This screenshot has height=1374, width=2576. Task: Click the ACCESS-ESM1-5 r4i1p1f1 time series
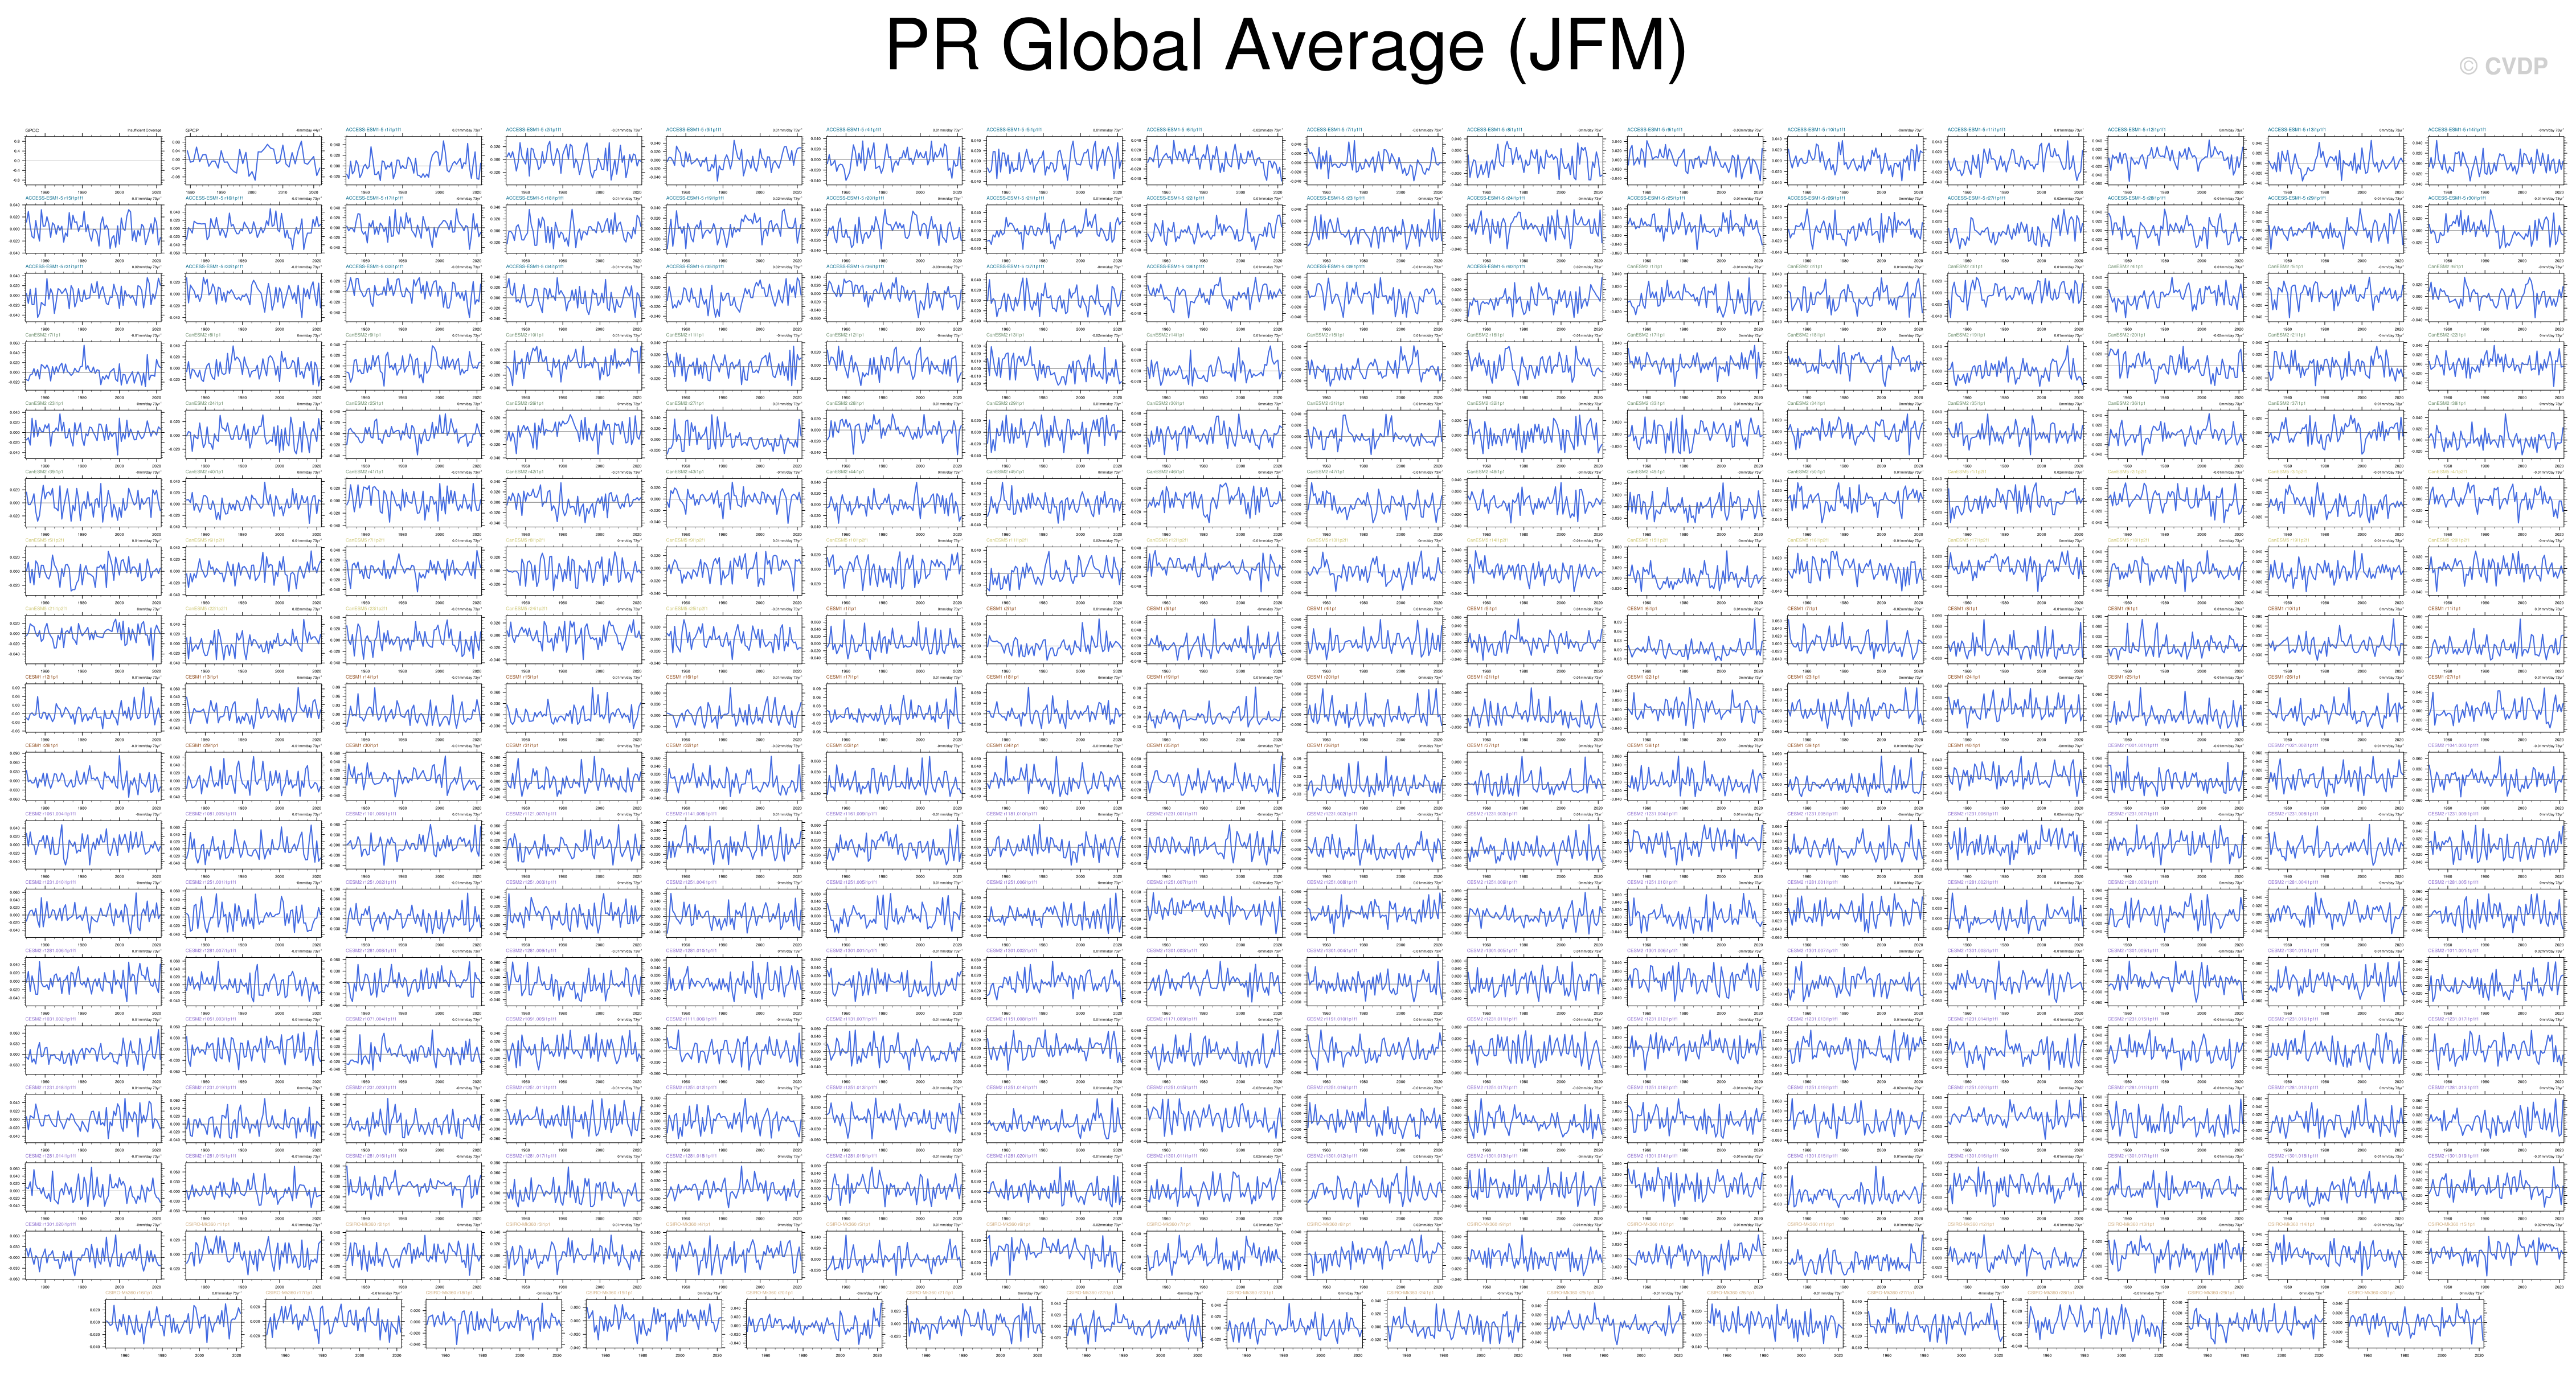pos(894,160)
